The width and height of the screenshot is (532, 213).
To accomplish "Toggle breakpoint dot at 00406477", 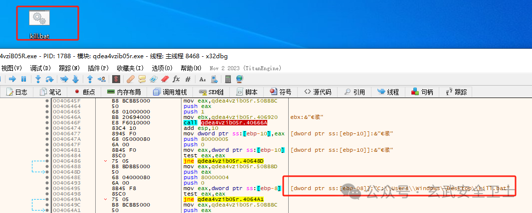I will [47, 133].
